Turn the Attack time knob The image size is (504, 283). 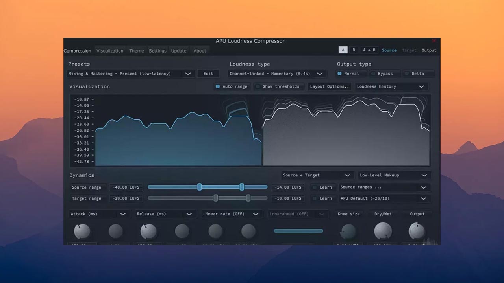pos(82,231)
